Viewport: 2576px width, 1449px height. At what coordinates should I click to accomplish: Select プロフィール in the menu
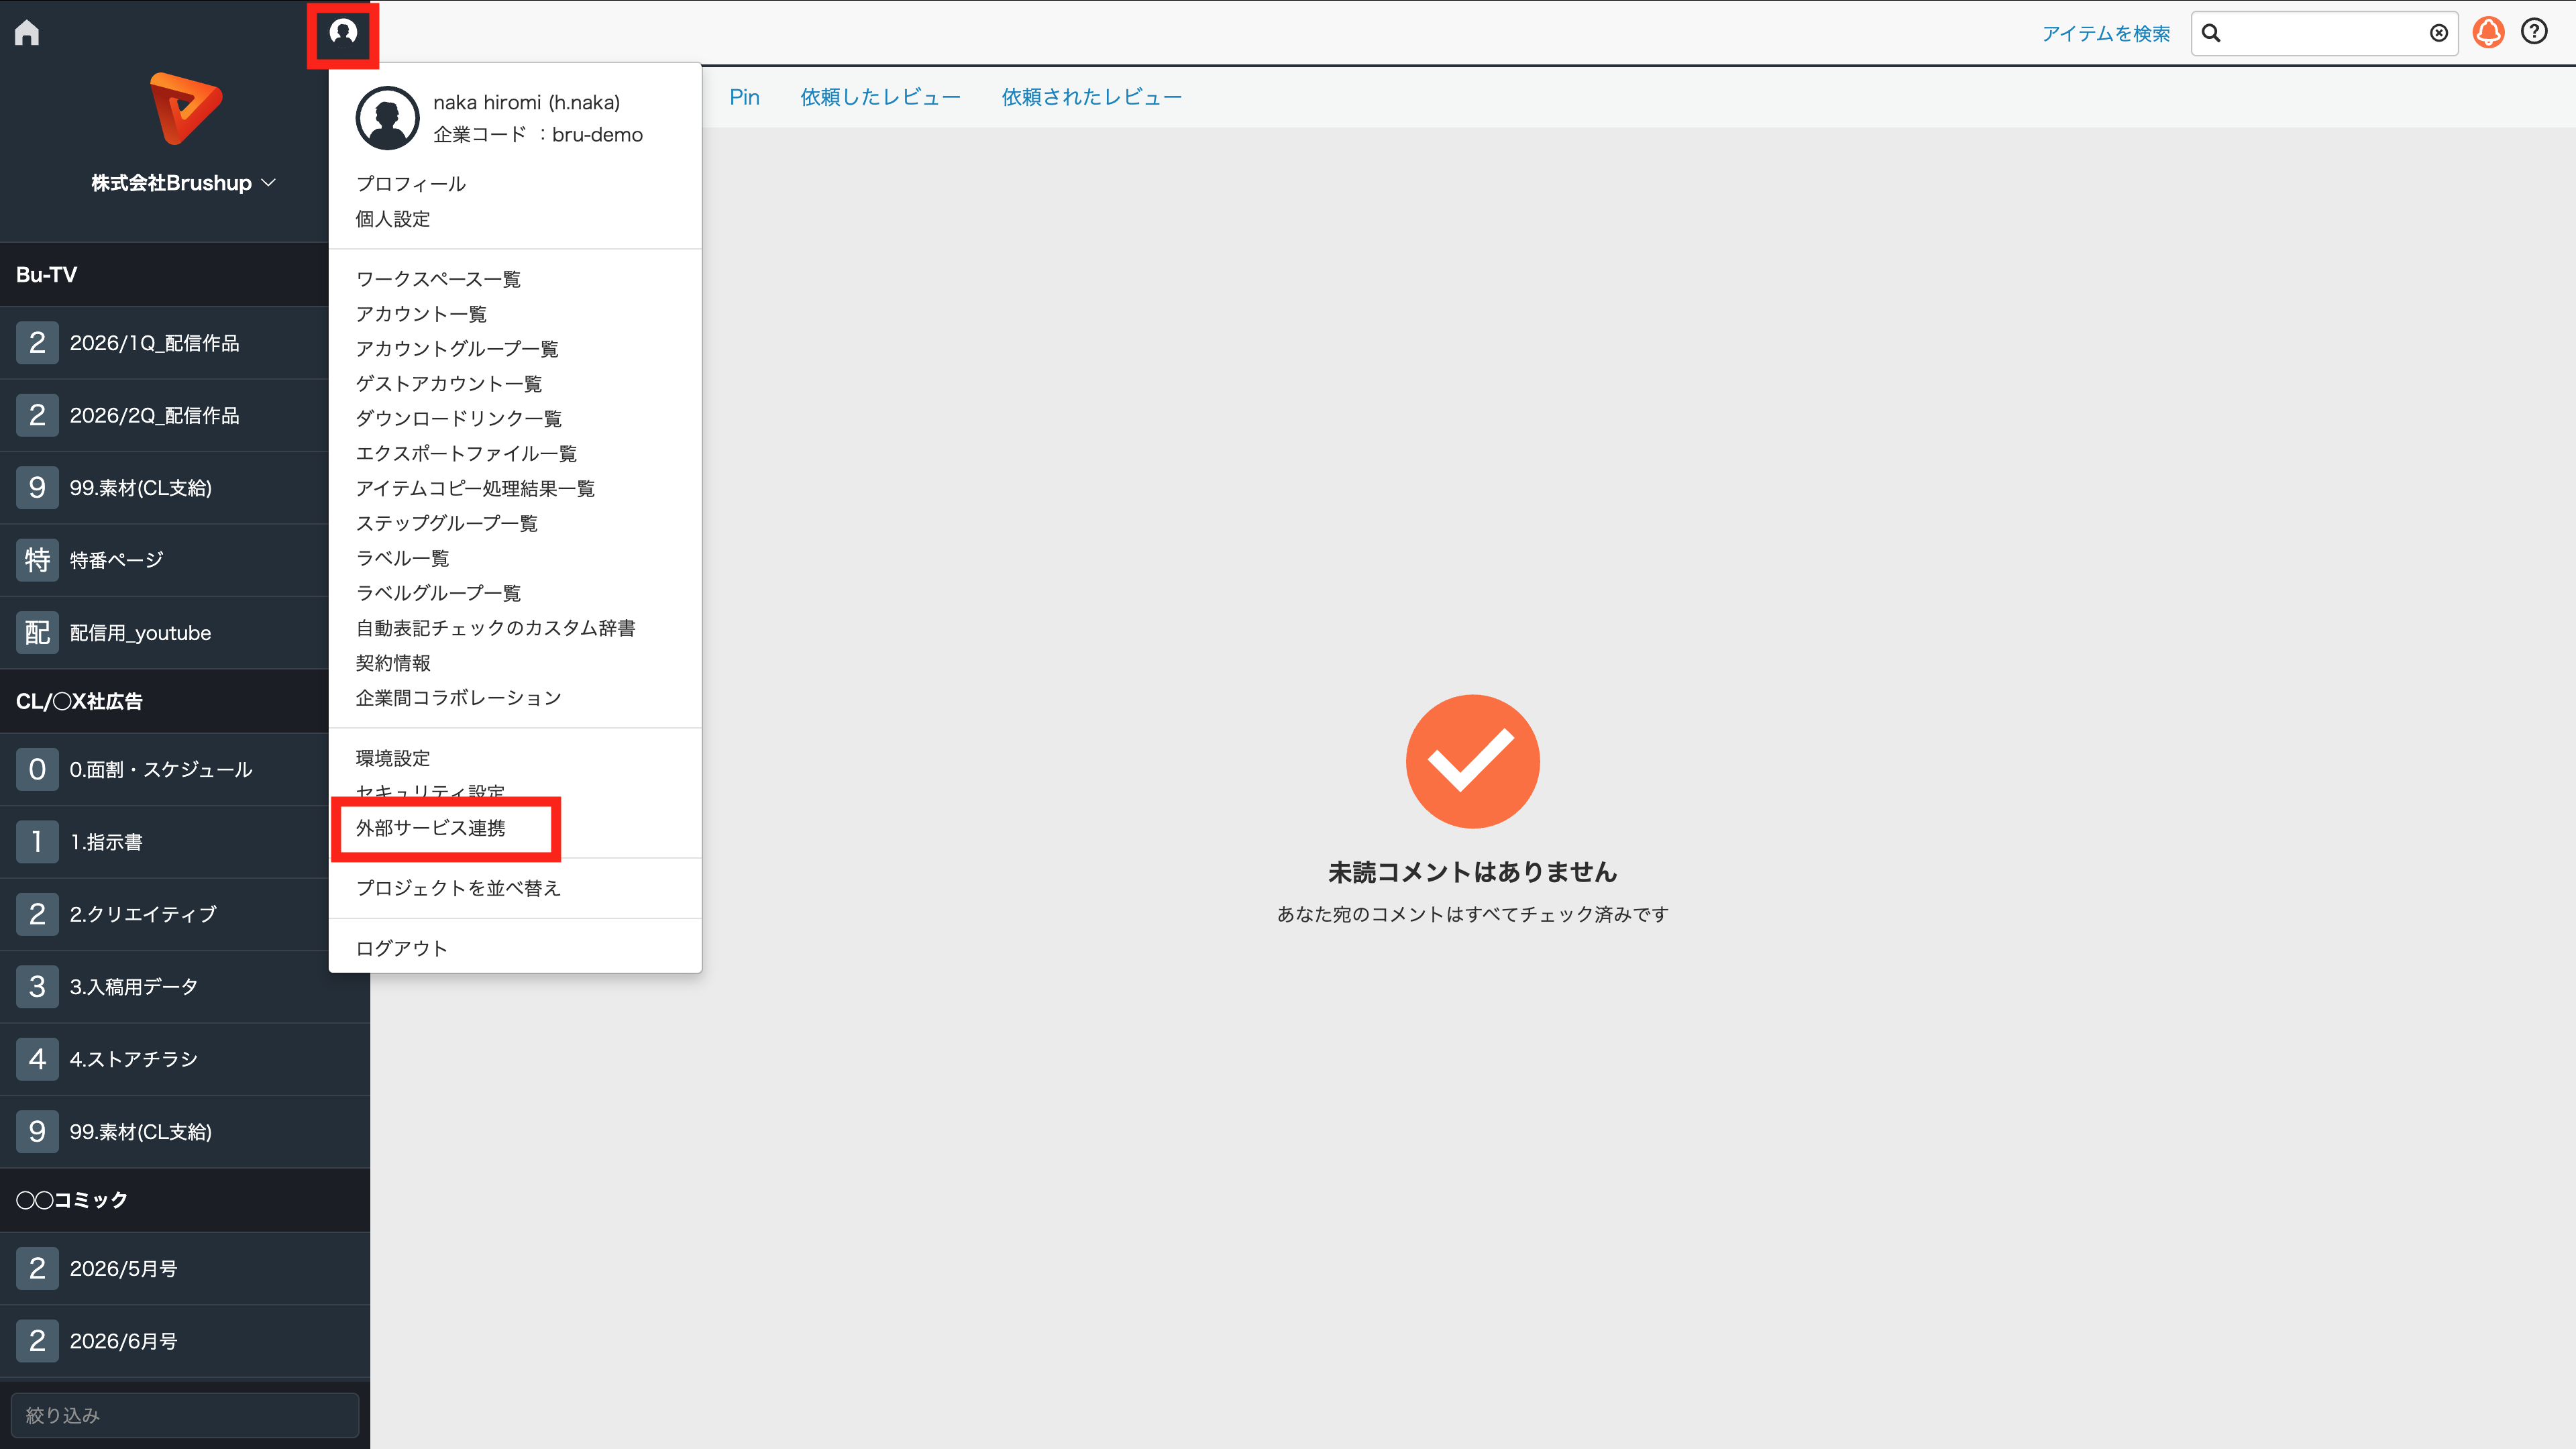tap(411, 184)
